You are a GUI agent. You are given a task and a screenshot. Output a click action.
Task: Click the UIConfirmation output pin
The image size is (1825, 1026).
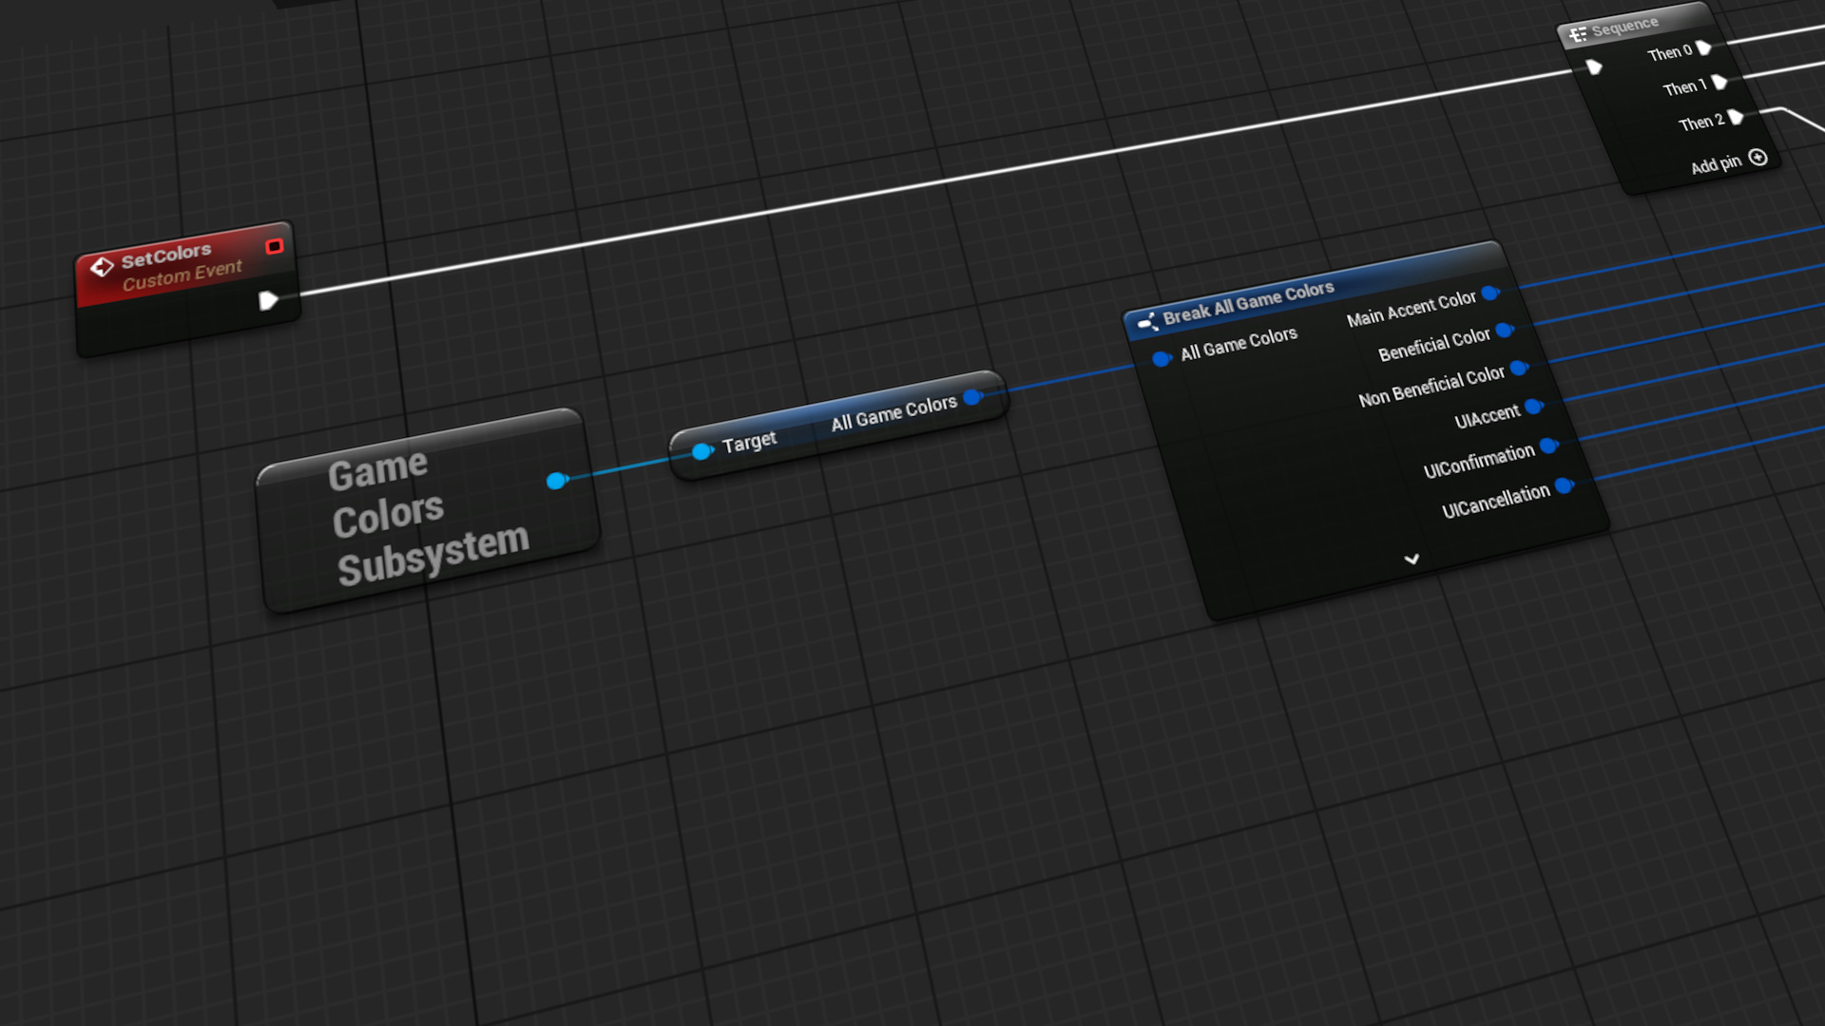click(x=1546, y=445)
